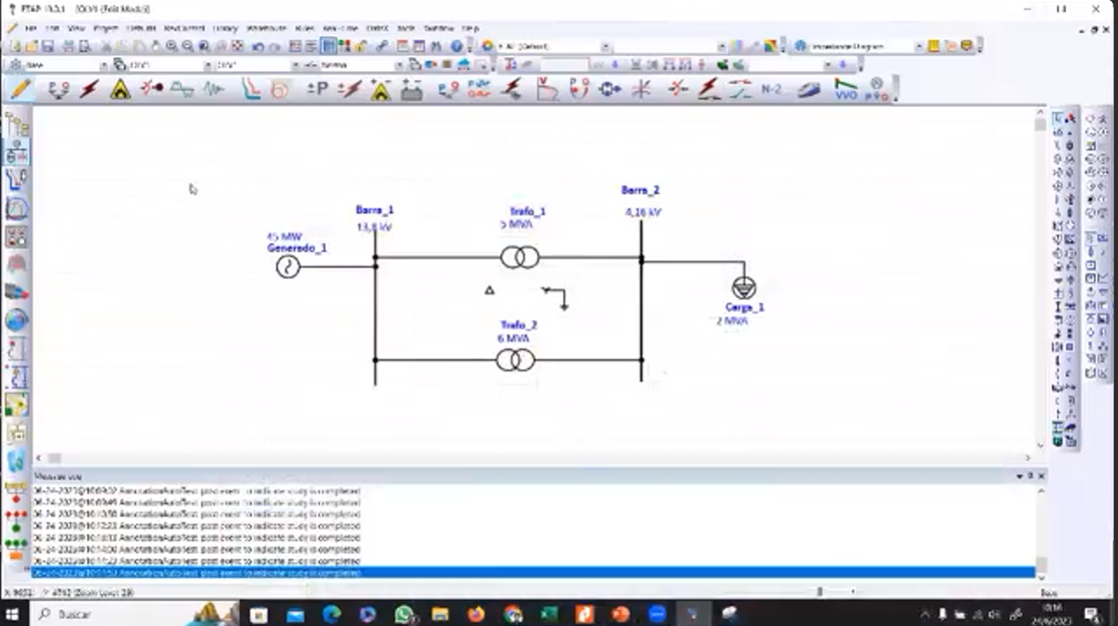This screenshot has height=626, width=1118.
Task: Click the Open project folder icon
Action: [x=31, y=46]
